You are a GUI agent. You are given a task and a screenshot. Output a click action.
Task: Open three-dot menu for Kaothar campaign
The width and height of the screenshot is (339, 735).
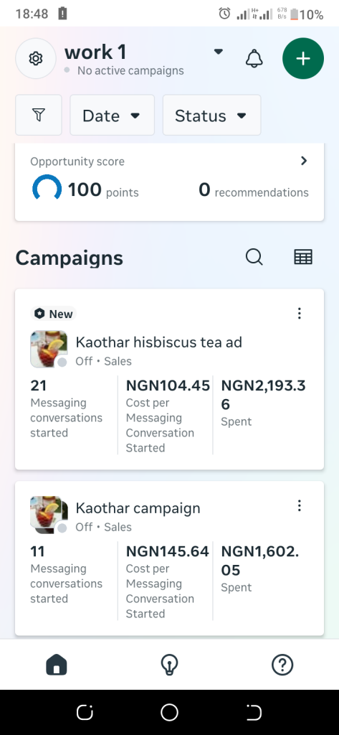pos(300,505)
